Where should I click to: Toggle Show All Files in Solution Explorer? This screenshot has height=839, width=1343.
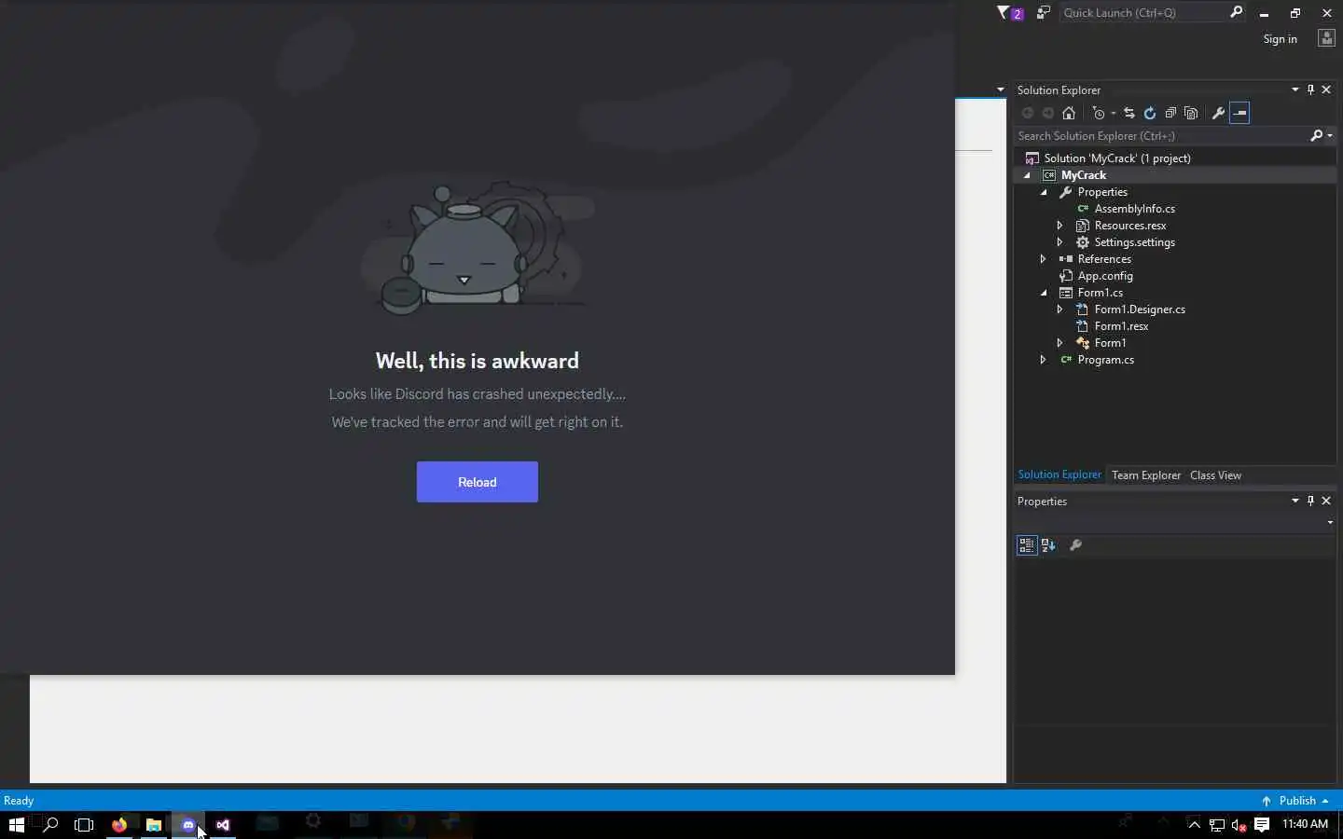point(1191,113)
